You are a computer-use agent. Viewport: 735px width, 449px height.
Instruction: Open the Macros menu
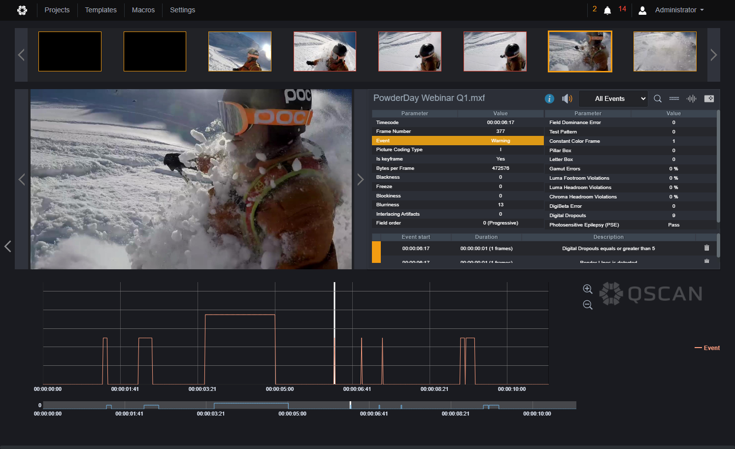click(x=143, y=10)
